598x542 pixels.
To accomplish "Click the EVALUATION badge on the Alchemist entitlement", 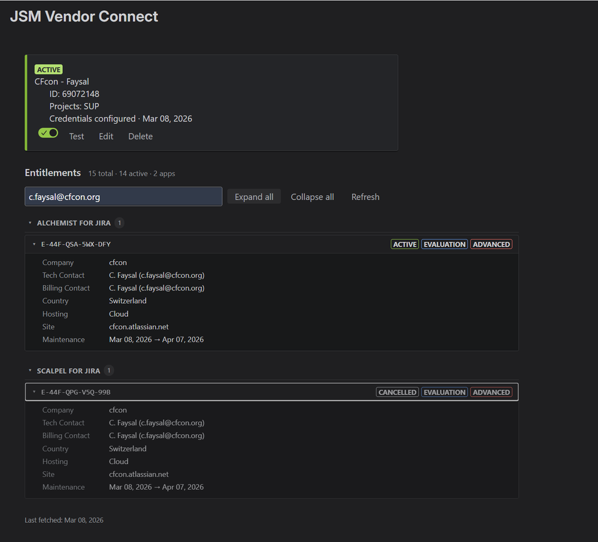I will pos(444,244).
